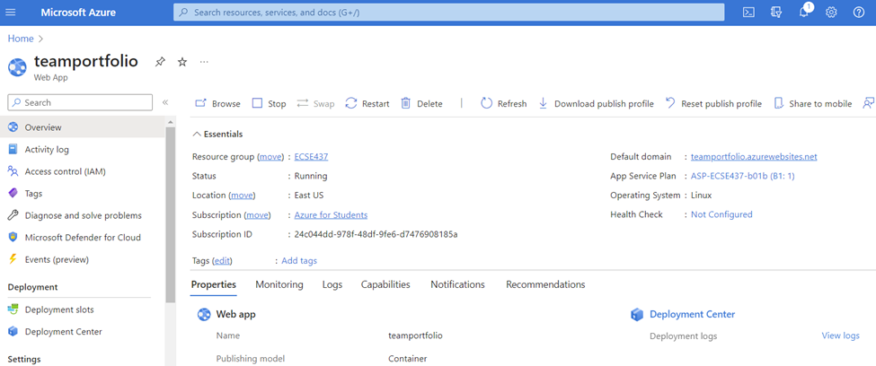Screen dimensions: 876x366
Task: Refresh the overview page
Action: (503, 104)
